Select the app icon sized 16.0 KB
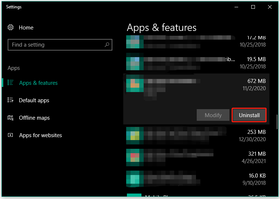280x199 pixels. click(135, 179)
